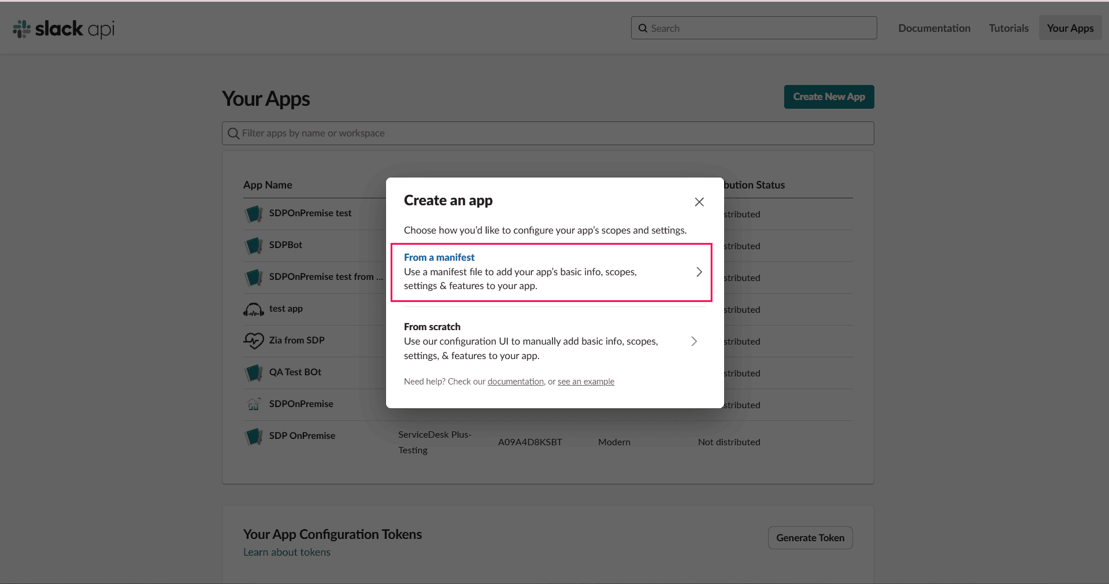Click the QA Test BOt app icon
Viewport: 1109px width, 584px height.
(x=254, y=372)
